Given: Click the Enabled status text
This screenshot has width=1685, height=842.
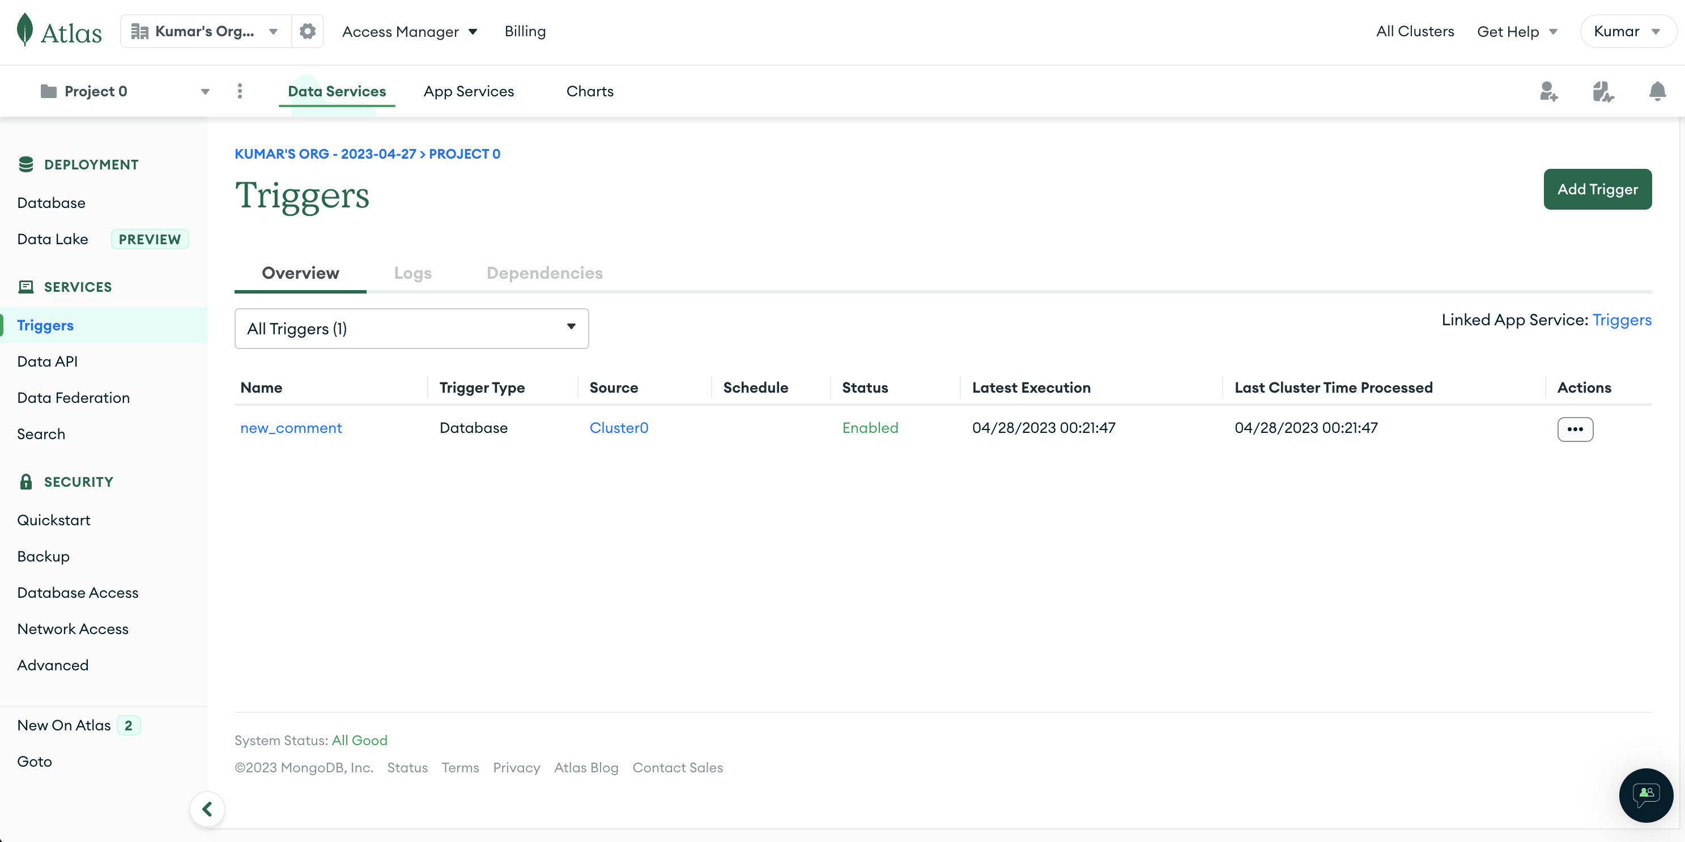Looking at the screenshot, I should click(870, 427).
